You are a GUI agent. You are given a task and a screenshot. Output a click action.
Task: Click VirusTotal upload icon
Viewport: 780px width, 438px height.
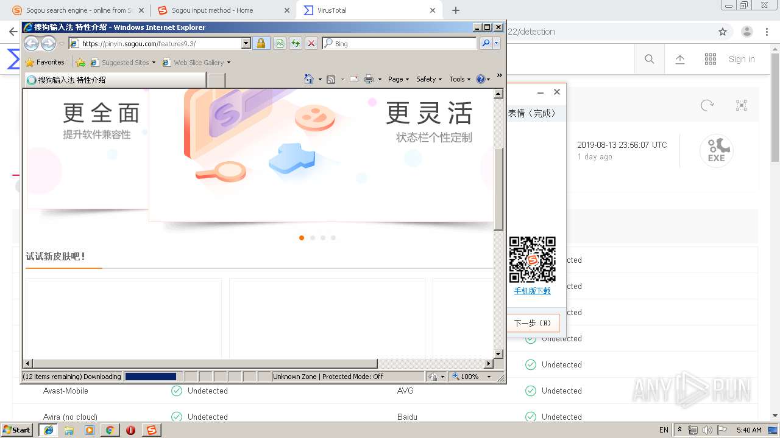tap(680, 59)
